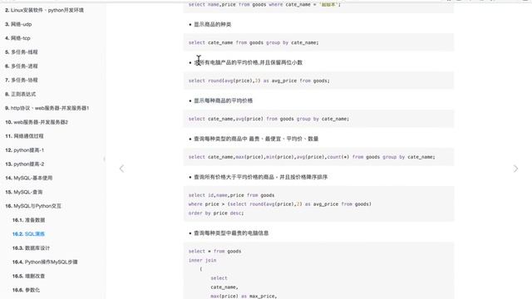Viewport: 532px width, 299px height.
Task: Click code line order by price desc
Action: pyautogui.click(x=216, y=213)
